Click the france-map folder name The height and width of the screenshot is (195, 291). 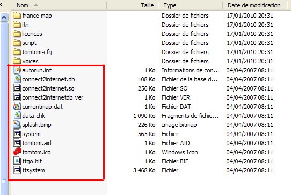[37, 16]
